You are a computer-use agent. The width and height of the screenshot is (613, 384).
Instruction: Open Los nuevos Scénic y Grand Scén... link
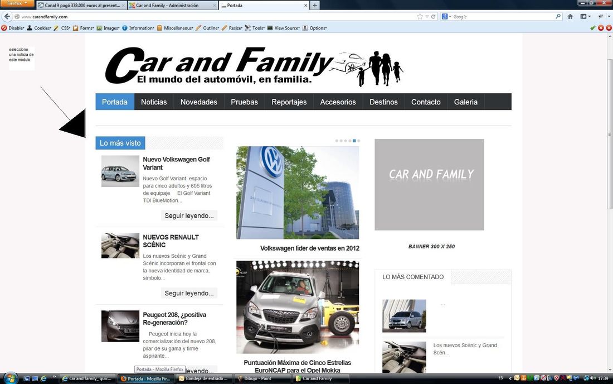465,349
